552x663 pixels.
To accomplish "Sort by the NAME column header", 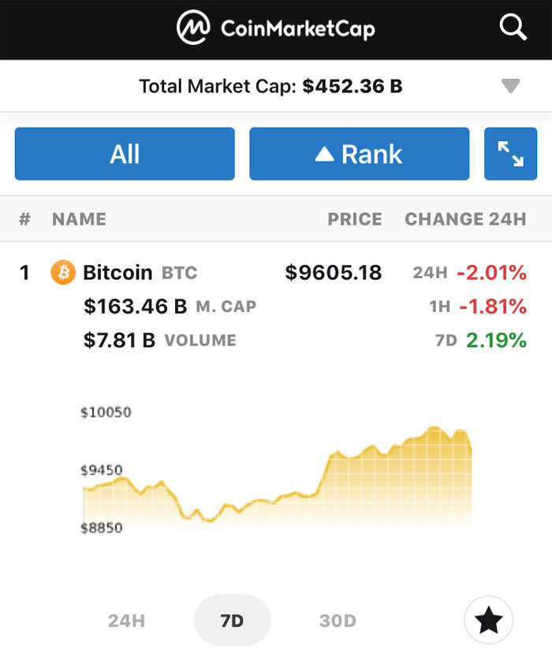I will pyautogui.click(x=79, y=219).
